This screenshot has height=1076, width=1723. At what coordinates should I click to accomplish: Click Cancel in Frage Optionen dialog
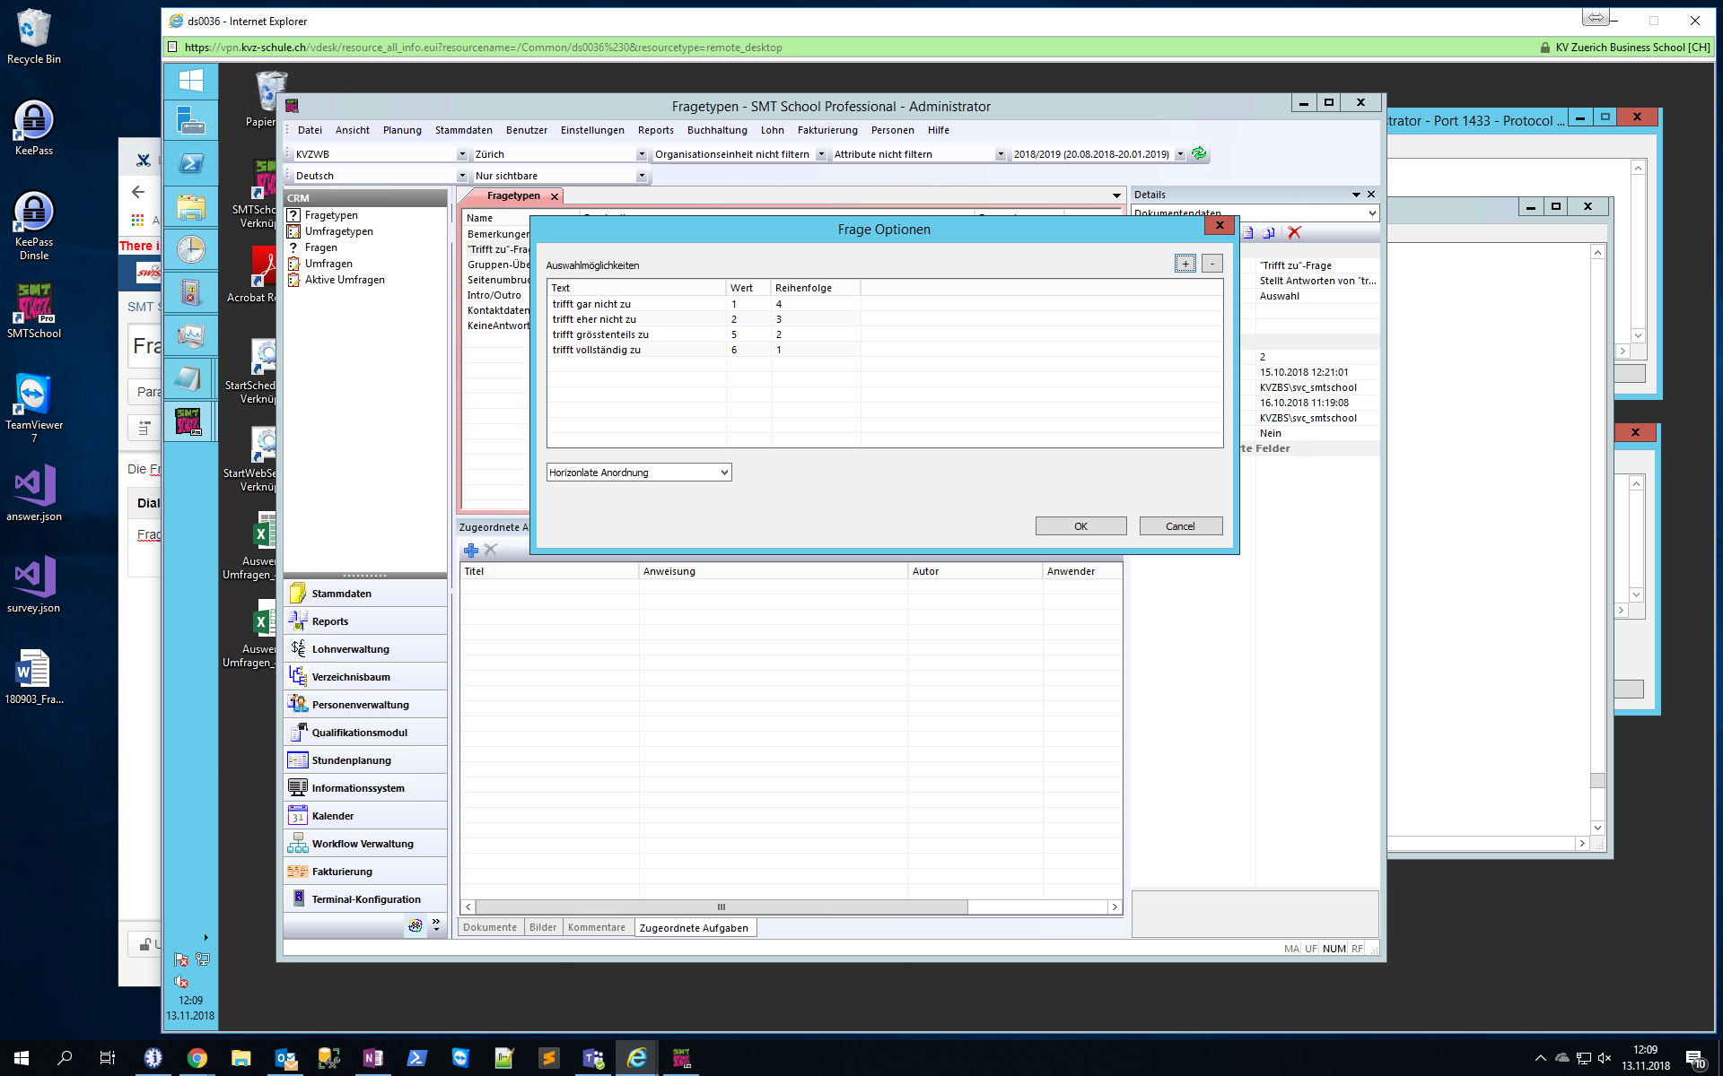point(1180,526)
